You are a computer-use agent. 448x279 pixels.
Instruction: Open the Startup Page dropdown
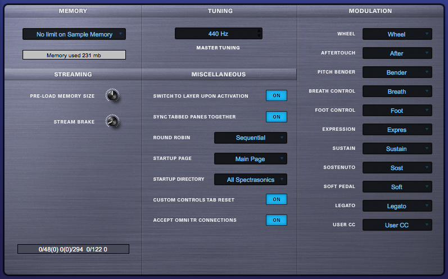tap(251, 159)
